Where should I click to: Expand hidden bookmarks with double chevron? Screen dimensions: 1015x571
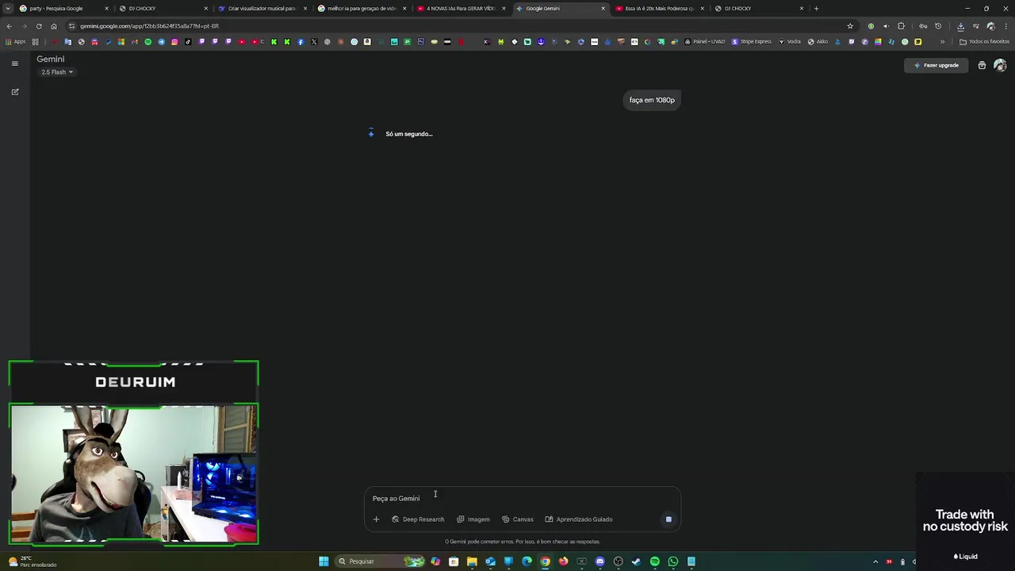942,41
